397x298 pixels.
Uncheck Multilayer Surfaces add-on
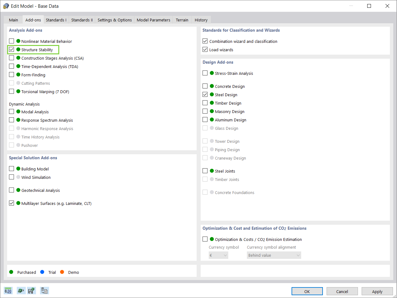(11, 203)
